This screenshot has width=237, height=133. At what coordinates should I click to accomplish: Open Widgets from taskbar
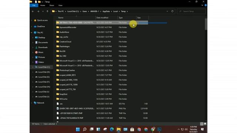tap(98, 129)
